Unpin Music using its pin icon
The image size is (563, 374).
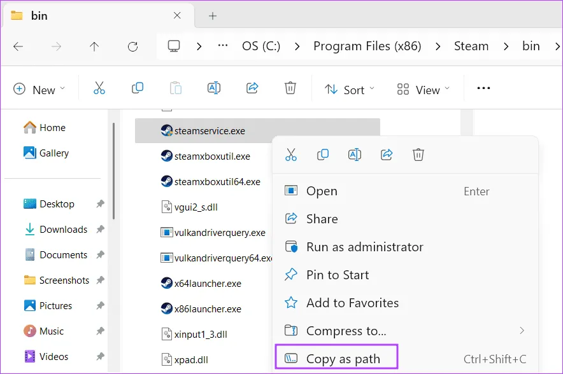[x=100, y=331]
